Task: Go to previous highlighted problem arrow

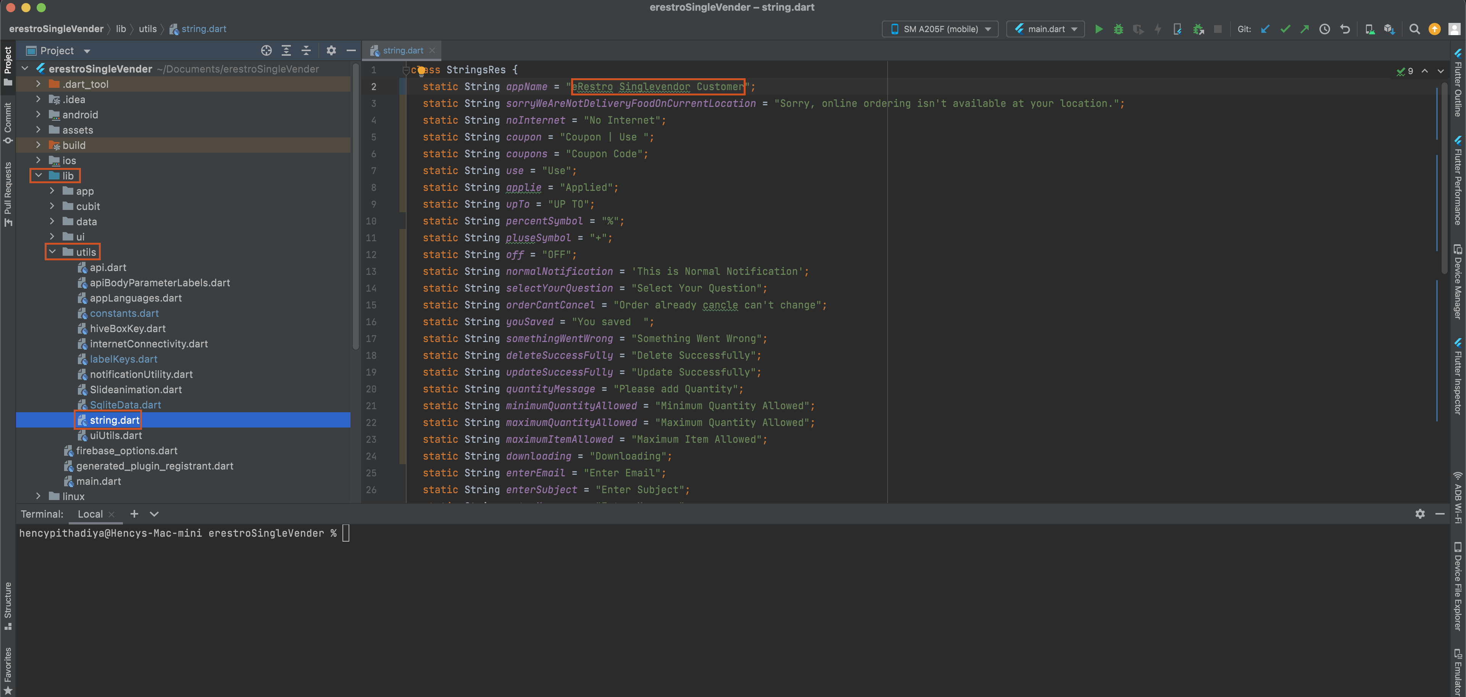Action: 1424,71
